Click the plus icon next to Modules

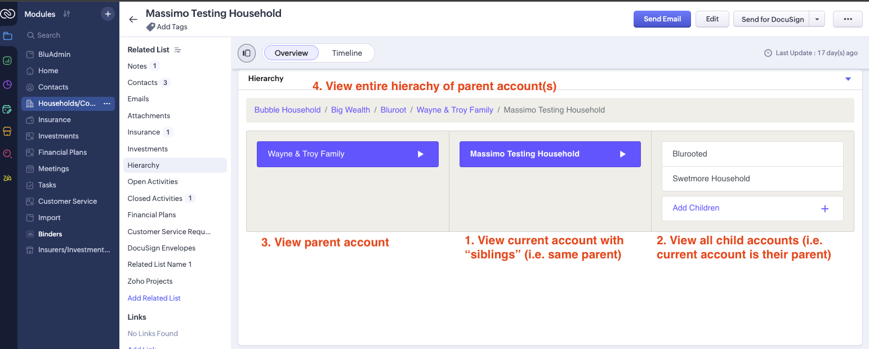[108, 14]
